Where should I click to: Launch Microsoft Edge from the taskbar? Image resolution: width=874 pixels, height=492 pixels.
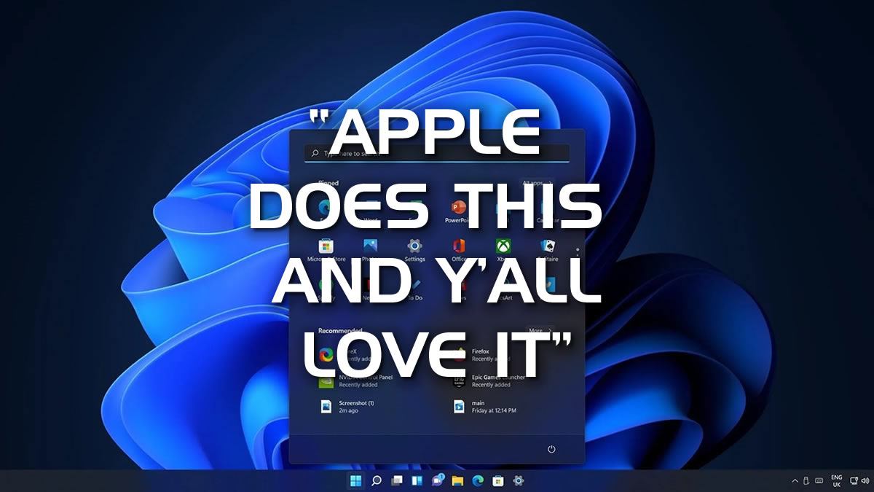pos(478,480)
